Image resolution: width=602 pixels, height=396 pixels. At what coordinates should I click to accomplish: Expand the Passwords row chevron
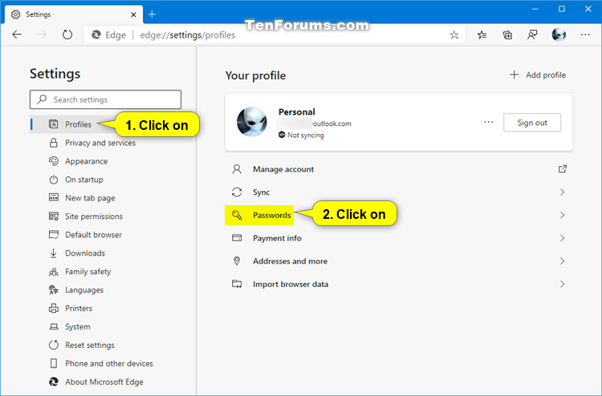tap(562, 216)
